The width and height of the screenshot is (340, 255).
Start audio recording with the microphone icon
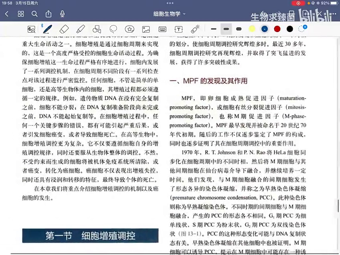62,14
